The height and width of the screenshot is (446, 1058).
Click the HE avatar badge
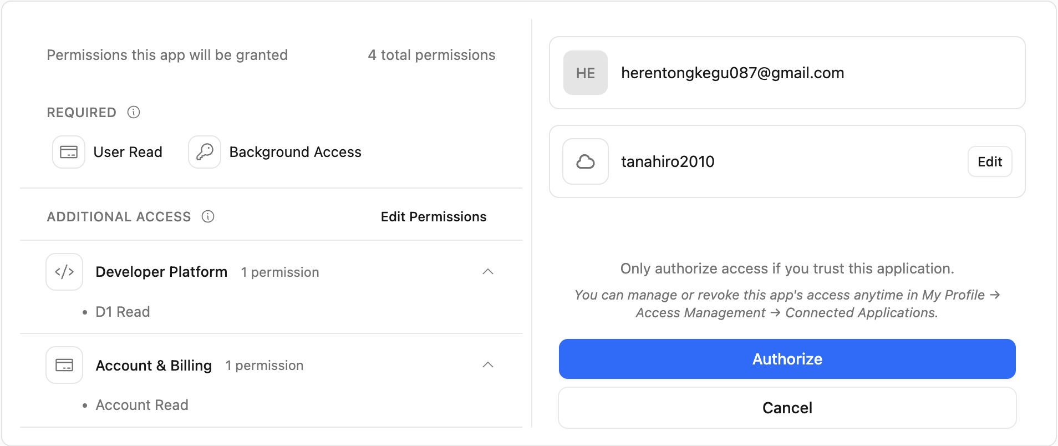click(x=586, y=73)
